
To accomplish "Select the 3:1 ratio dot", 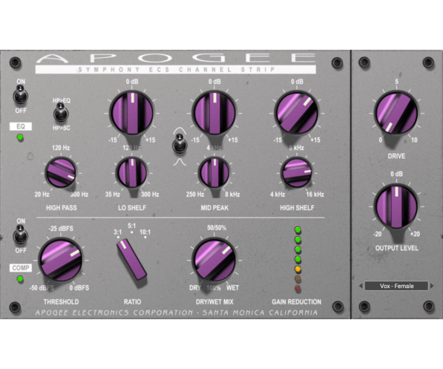I will coord(118,237).
